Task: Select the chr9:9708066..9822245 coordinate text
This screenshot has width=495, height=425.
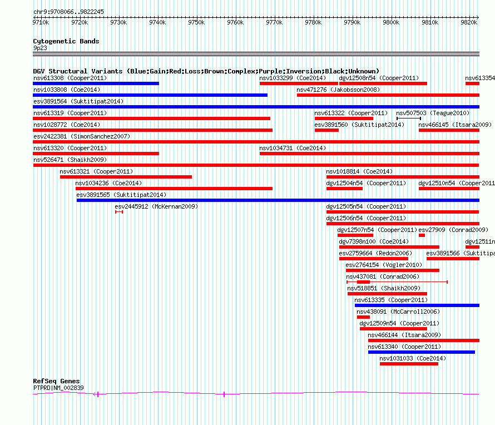Action: point(68,12)
